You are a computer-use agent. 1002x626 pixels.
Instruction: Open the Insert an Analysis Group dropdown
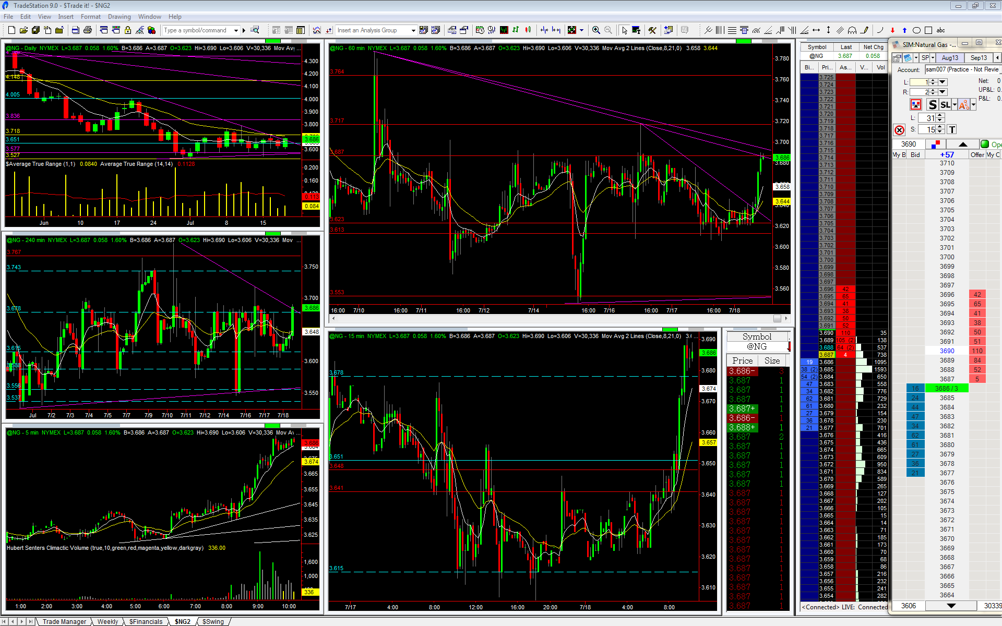click(x=413, y=30)
